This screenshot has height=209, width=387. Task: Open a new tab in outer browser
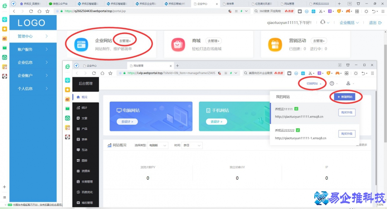pos(339,4)
